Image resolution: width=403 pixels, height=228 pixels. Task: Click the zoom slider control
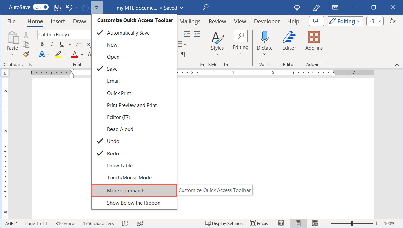point(352,223)
